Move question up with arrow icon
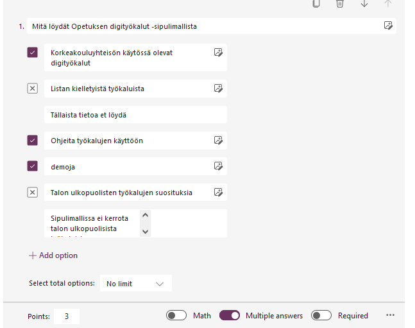Viewport: 415px width, 328px height. (x=387, y=3)
